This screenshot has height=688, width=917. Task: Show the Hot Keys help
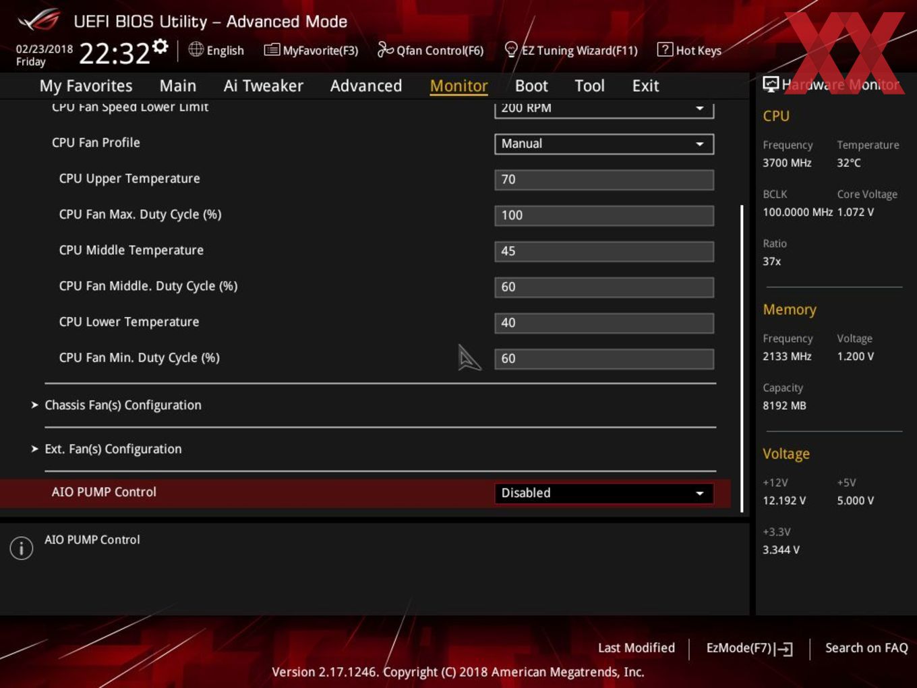(689, 50)
